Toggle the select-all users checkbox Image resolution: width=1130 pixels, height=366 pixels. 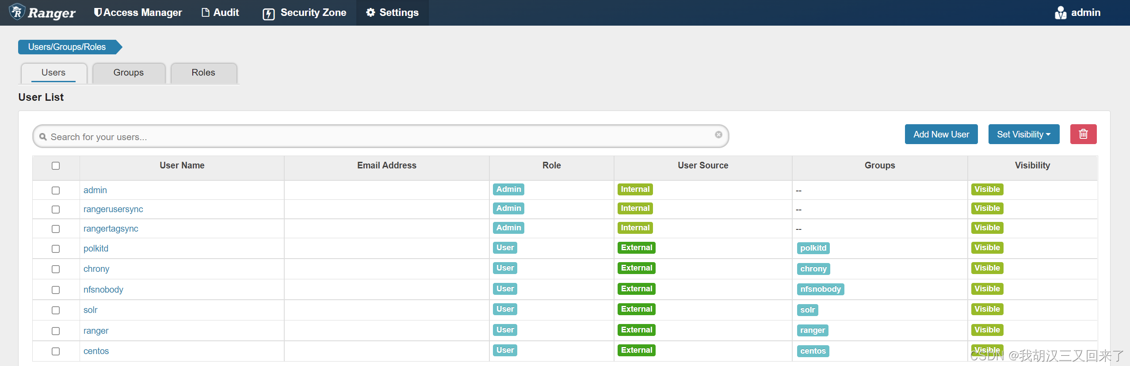point(56,166)
